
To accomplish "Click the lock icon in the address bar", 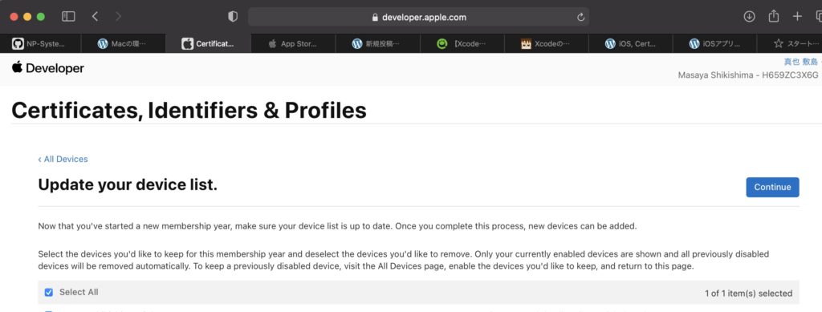I will click(374, 18).
